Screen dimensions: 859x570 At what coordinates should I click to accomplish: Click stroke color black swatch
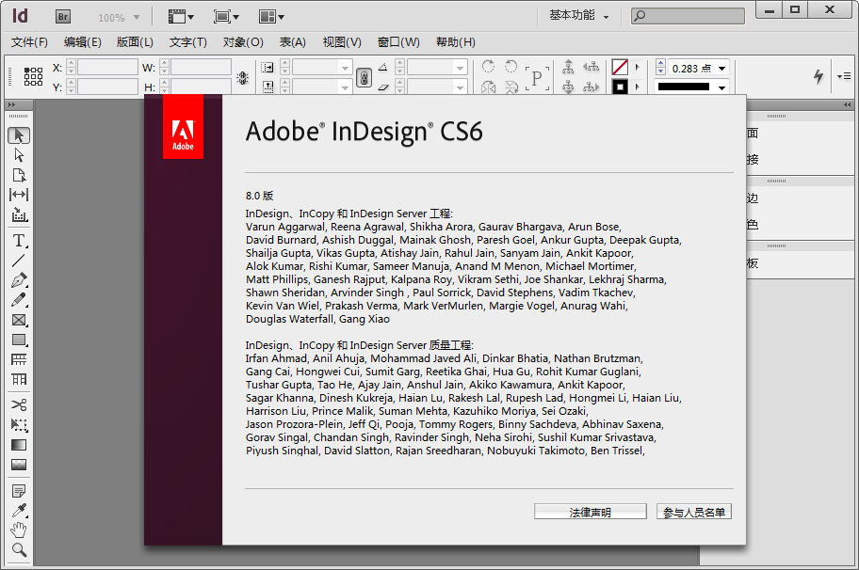(620, 87)
